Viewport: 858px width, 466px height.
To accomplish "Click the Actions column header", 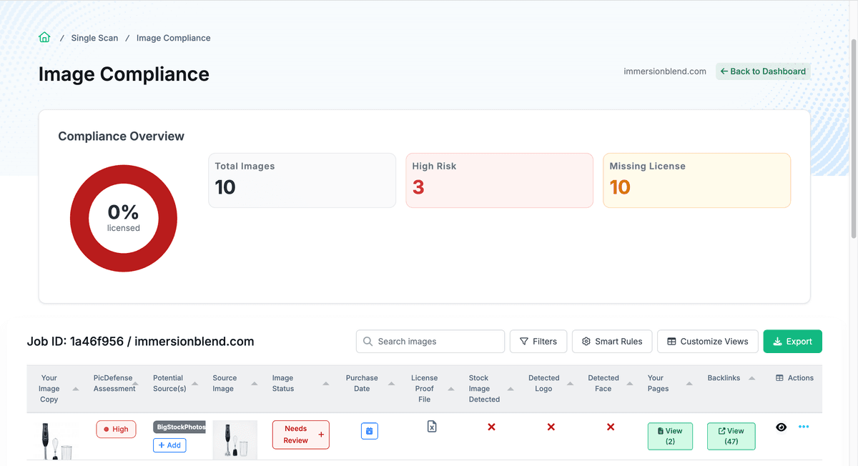I will (x=794, y=378).
